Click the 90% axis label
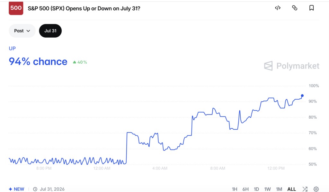Viewport: 329px width, 192px height. click(x=313, y=101)
